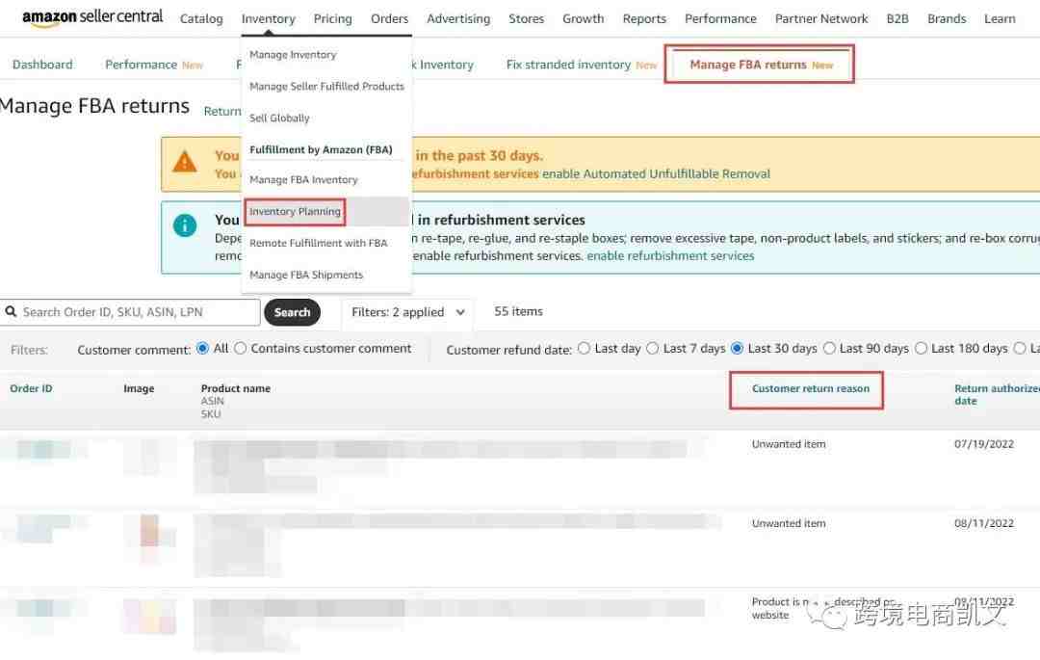
Task: Open the B2B top menu
Action: pyautogui.click(x=897, y=18)
